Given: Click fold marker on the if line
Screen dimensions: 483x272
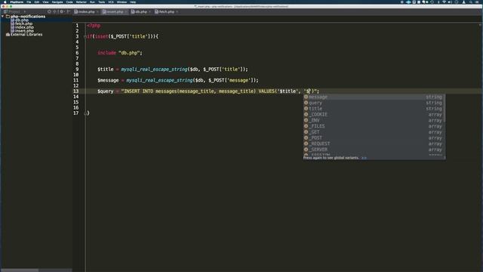Looking at the screenshot, I should [85, 36].
